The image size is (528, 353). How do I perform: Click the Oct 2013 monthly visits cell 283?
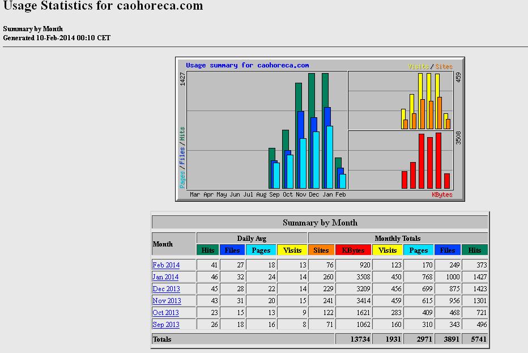pos(388,313)
